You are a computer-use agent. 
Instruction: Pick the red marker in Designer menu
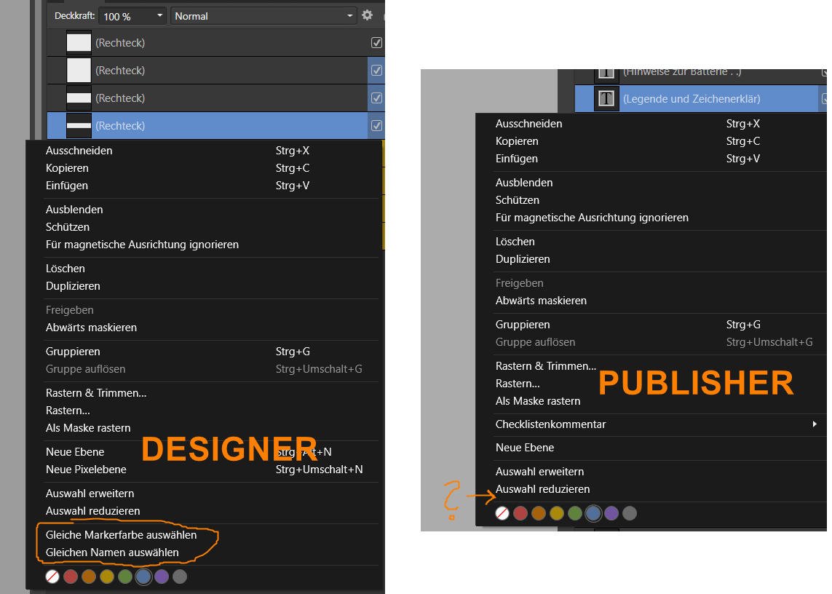coord(71,577)
